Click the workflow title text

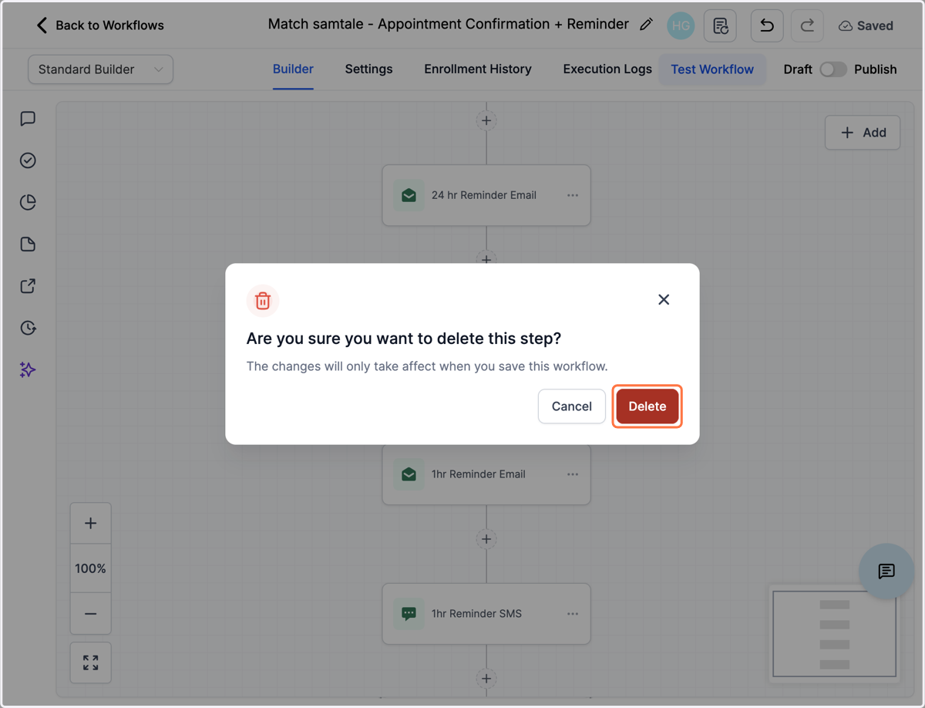click(x=449, y=25)
